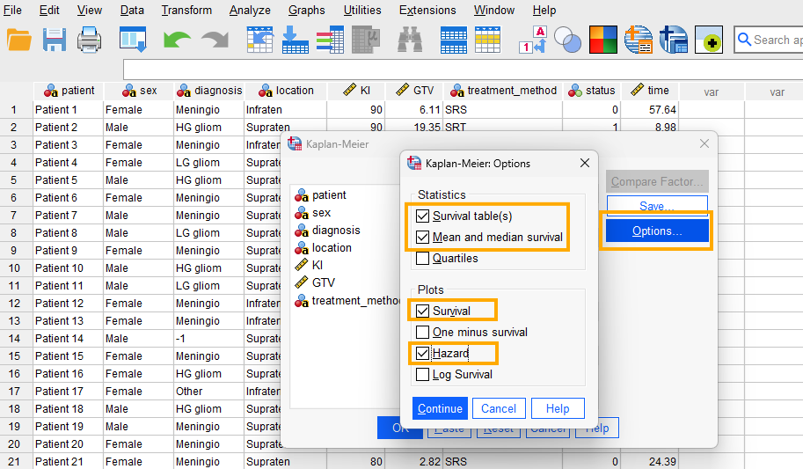This screenshot has width=803, height=469.
Task: Open Variables info toolbar icon
Action: [330, 40]
